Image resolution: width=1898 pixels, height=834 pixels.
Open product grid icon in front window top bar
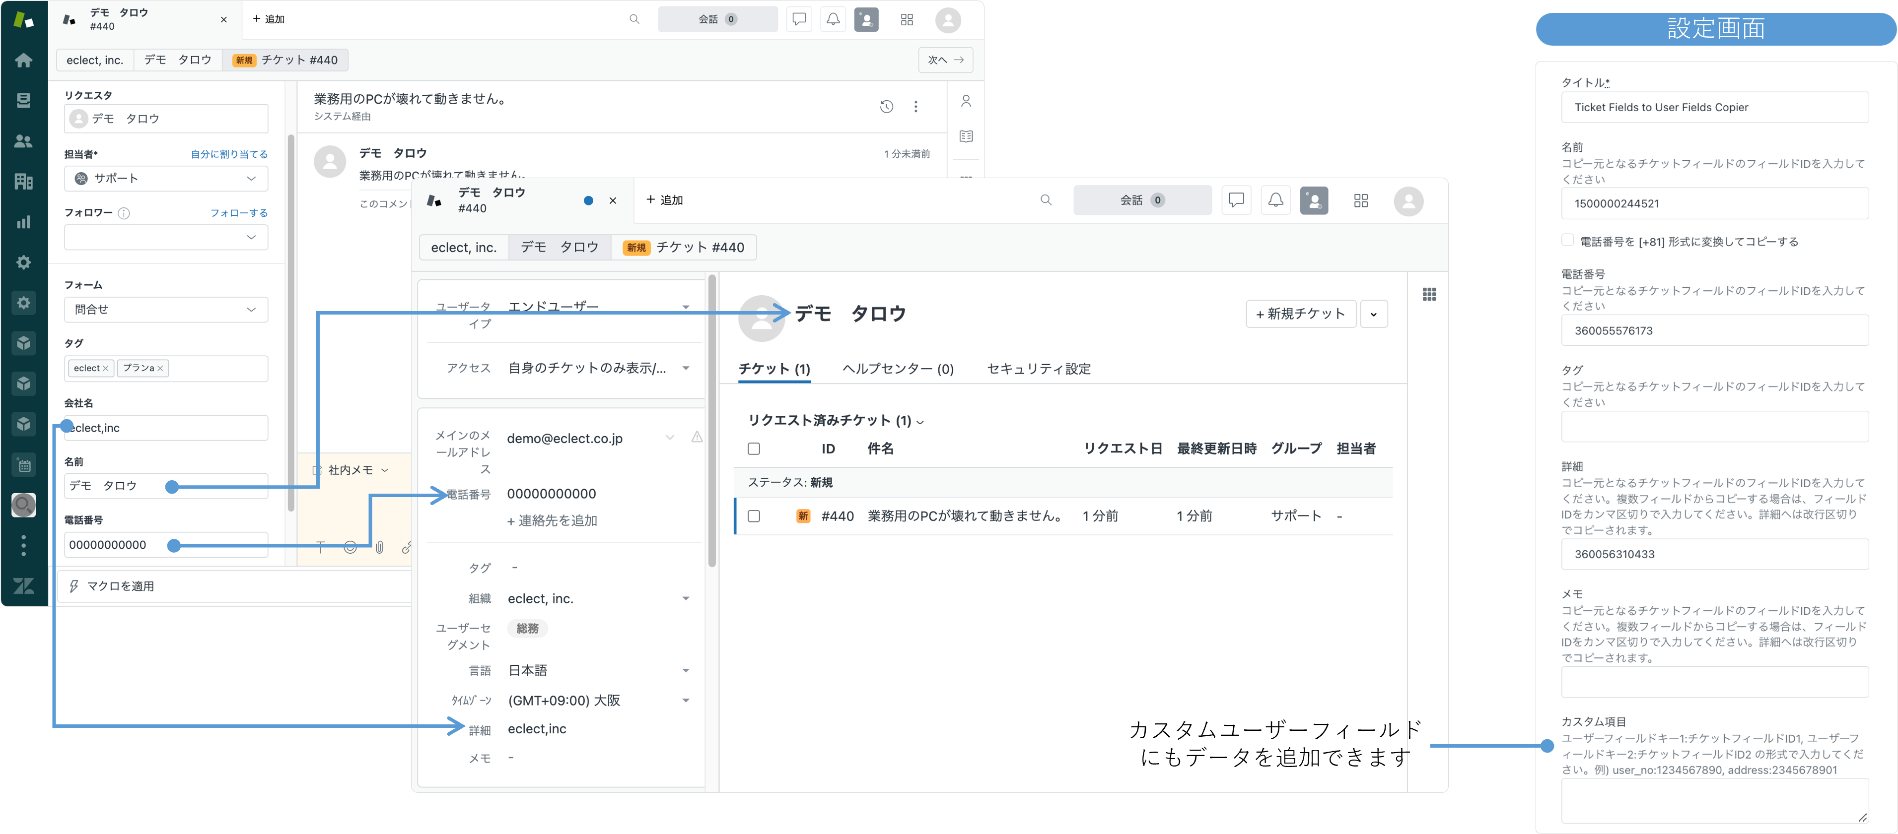pos(1361,200)
